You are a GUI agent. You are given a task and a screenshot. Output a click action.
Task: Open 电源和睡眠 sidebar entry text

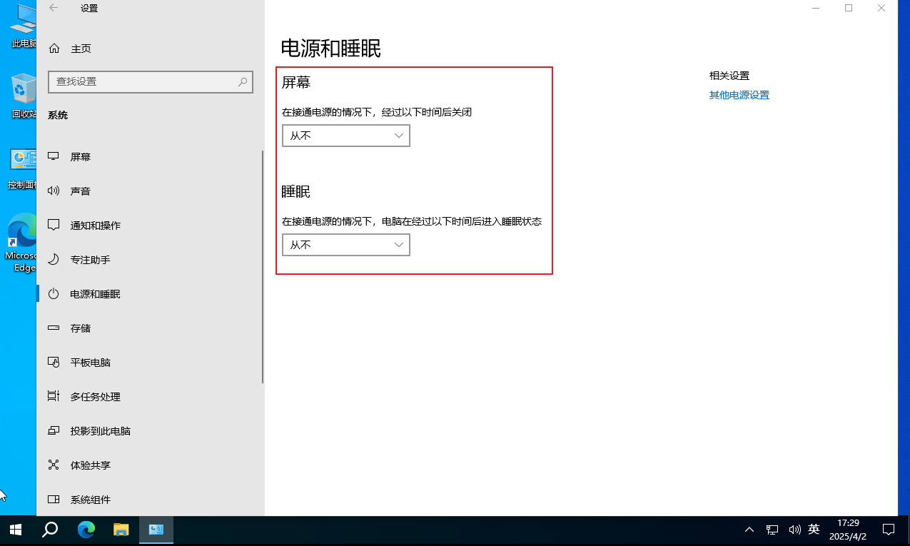[x=96, y=294]
